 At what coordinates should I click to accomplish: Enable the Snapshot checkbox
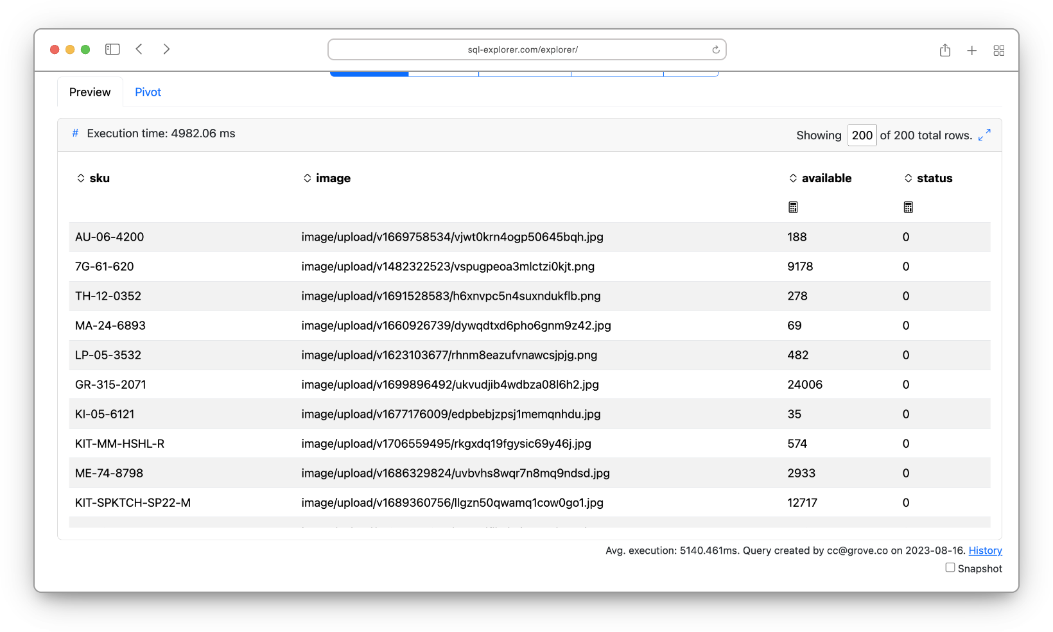coord(950,568)
